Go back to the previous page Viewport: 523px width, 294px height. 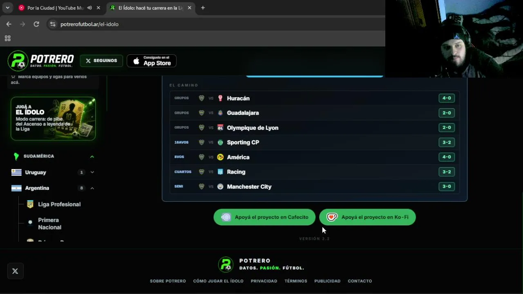9,24
